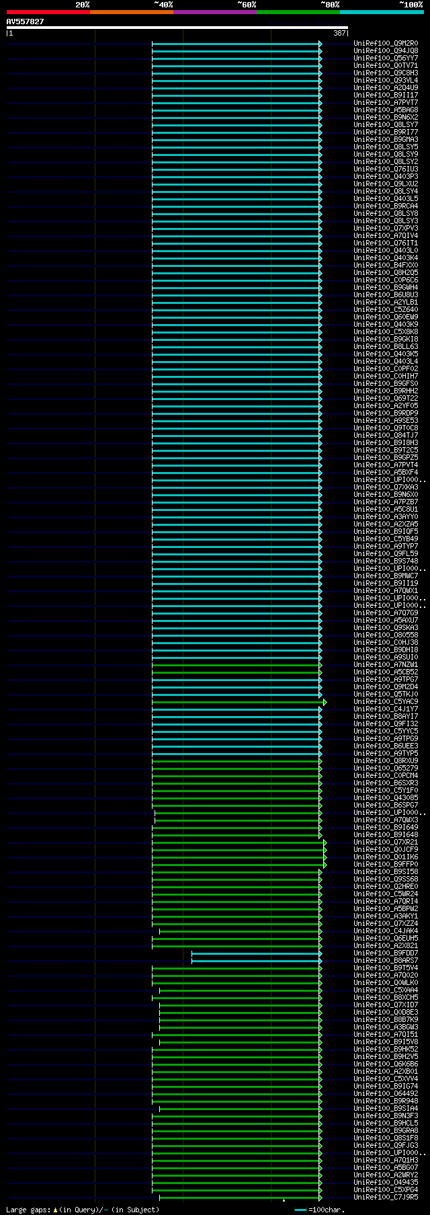Screen dimensions: 430x1215
Task: Select the UniRef100_B6U8U3 label
Action: click(x=386, y=295)
